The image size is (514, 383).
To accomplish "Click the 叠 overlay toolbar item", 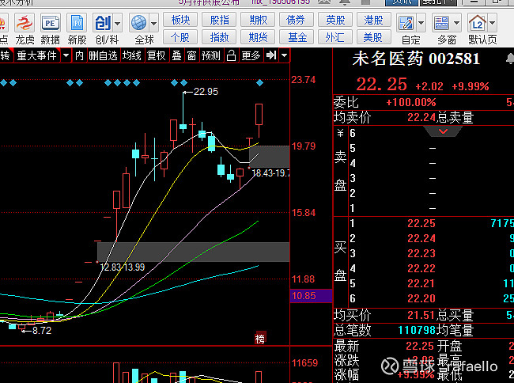I will click(176, 55).
